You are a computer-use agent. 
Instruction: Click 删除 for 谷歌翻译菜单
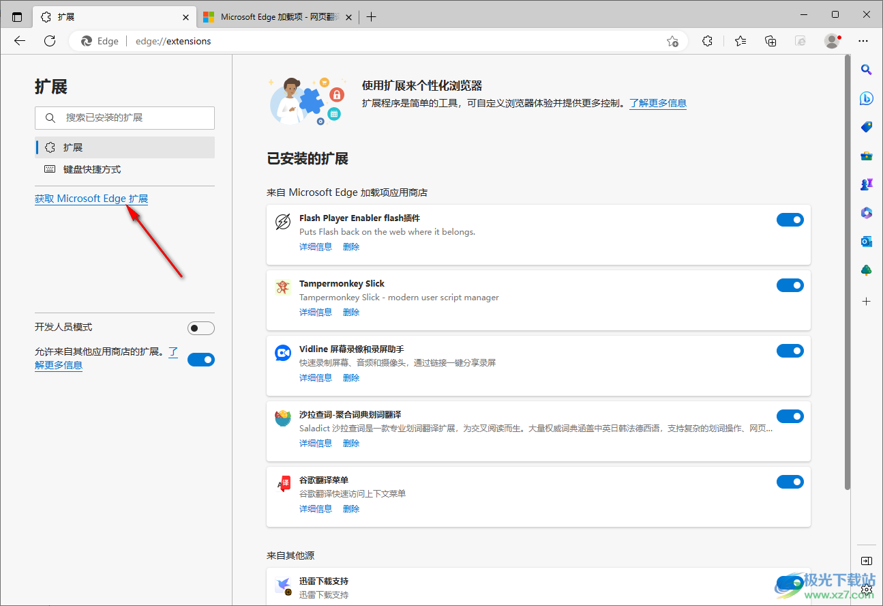click(x=351, y=508)
